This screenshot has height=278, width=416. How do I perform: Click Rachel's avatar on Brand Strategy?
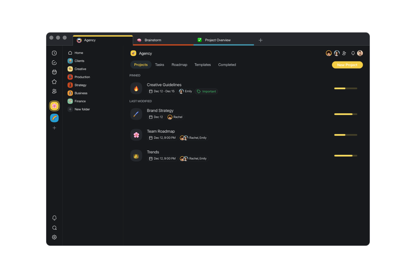pyautogui.click(x=170, y=117)
